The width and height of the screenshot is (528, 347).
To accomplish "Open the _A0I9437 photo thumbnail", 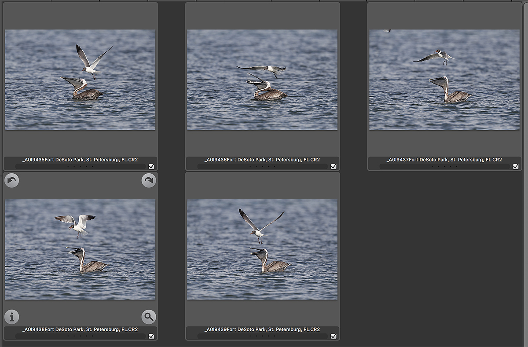I will (x=444, y=80).
